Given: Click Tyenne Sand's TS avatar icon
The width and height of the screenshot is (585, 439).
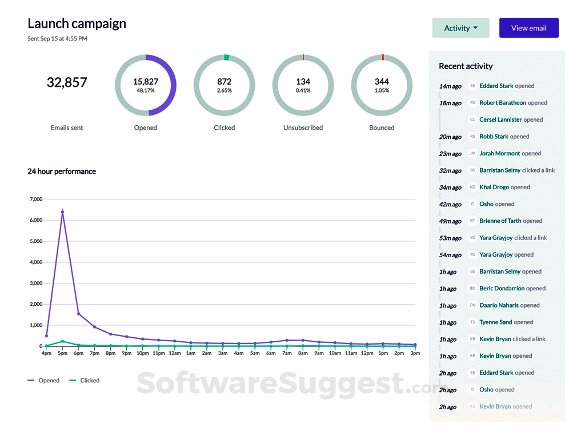Looking at the screenshot, I should 472,322.
